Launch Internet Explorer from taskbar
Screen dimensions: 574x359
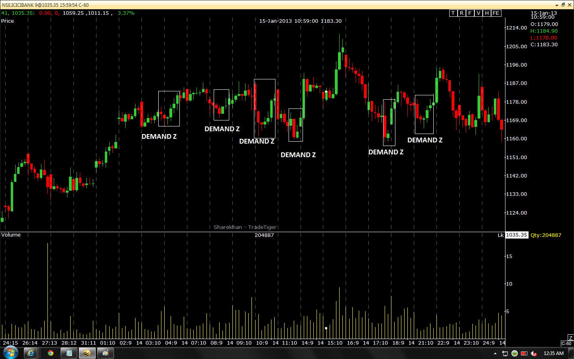(x=31, y=353)
